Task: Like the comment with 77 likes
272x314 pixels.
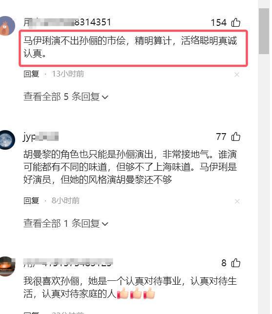Action: coord(236,137)
